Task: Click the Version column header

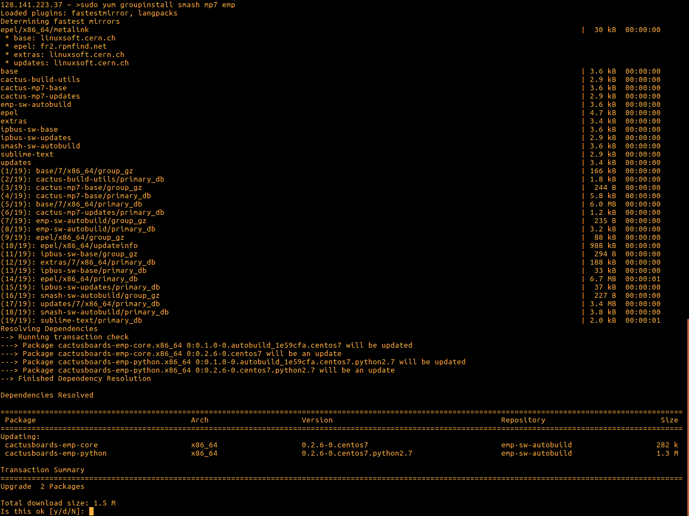Action: [x=317, y=420]
